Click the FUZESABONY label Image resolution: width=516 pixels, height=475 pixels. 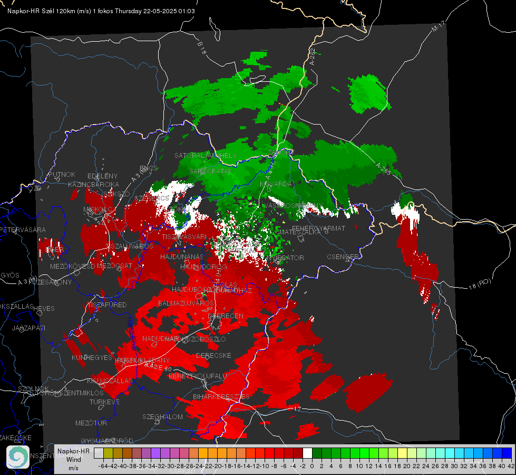tap(50, 282)
